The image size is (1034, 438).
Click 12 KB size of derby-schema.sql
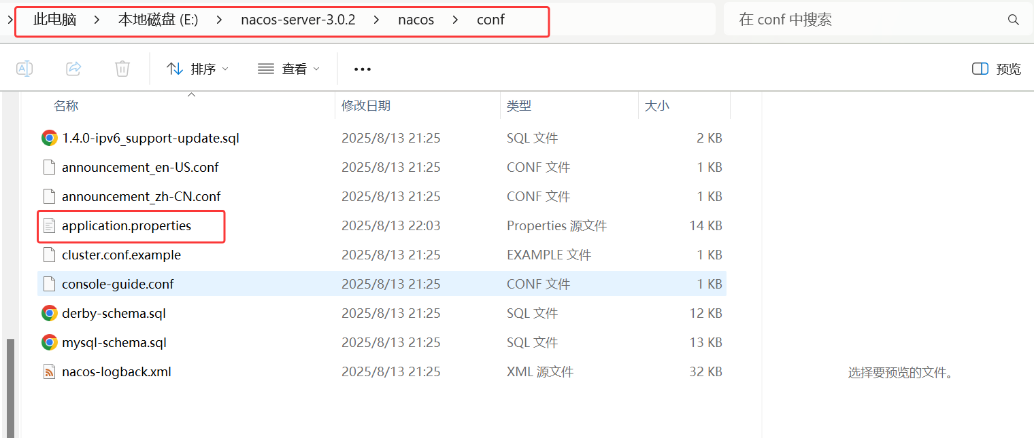coord(705,313)
